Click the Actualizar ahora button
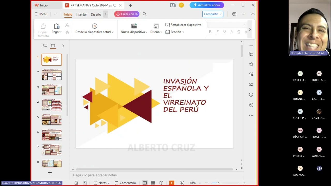This screenshot has height=186, width=331. pyautogui.click(x=207, y=5)
